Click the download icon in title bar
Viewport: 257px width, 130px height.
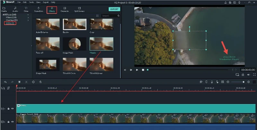pyautogui.click(x=239, y=3)
